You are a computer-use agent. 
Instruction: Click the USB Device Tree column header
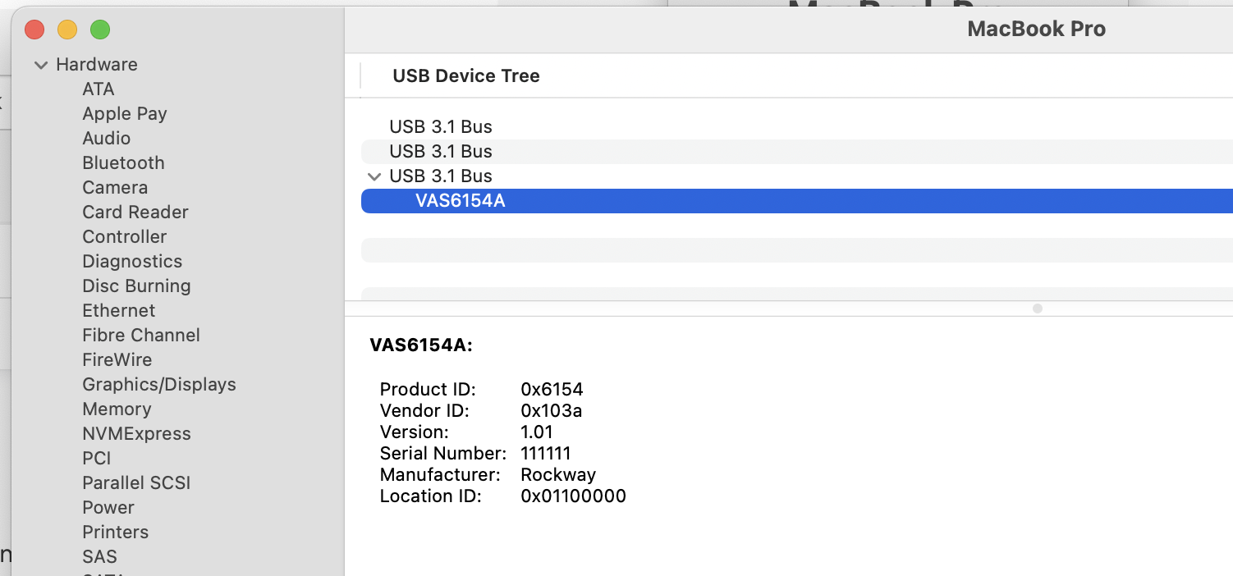(x=466, y=76)
